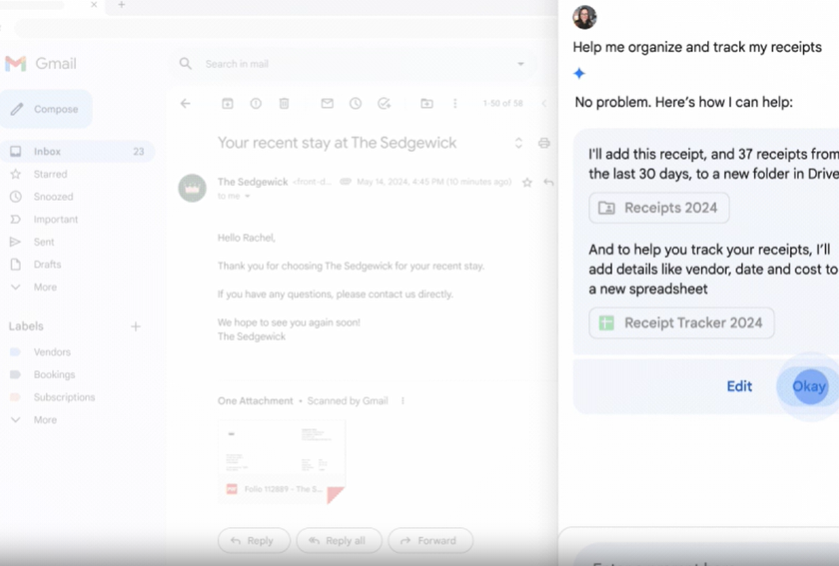Delete the email with trash icon
This screenshot has height=566, width=839.
point(284,104)
